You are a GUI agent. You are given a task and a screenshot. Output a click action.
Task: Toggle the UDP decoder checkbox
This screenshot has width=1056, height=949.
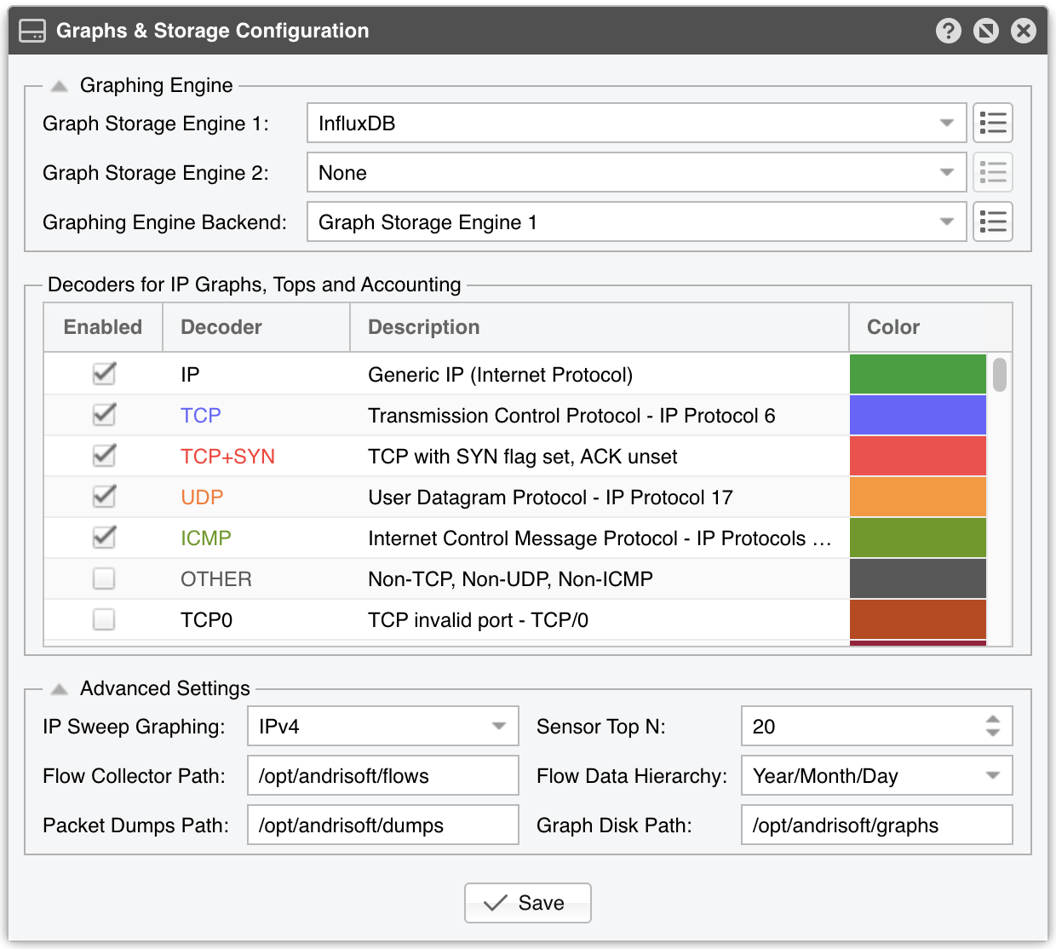point(104,497)
